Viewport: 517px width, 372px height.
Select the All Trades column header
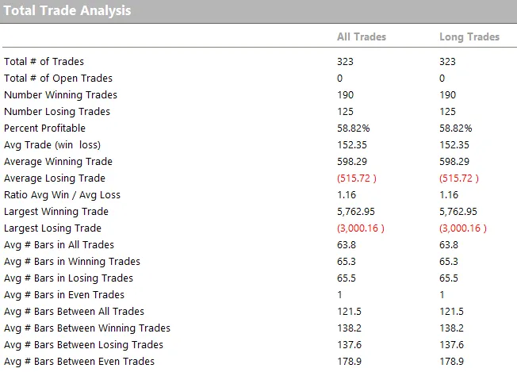(362, 36)
